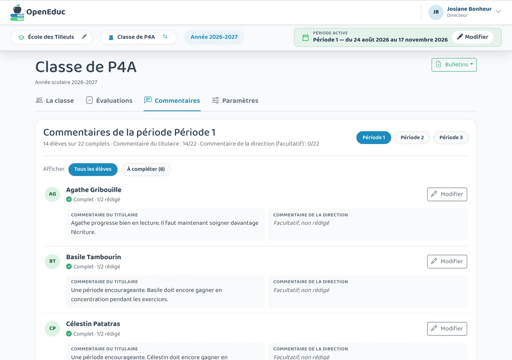Click Modifier for Basile Tambourin
Viewport: 512px width, 360px height.
447,261
